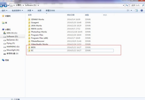Select 库 in the navigation pane
Screen dimensions: 145x100
(6, 23)
